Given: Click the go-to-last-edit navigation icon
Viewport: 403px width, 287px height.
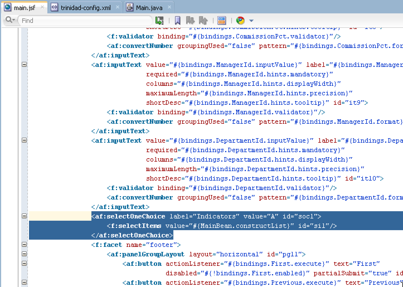Looking at the screenshot, I should click(x=159, y=20).
